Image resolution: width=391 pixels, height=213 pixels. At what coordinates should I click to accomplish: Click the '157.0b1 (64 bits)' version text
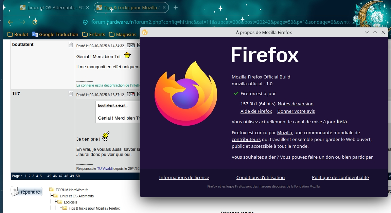click(258, 104)
